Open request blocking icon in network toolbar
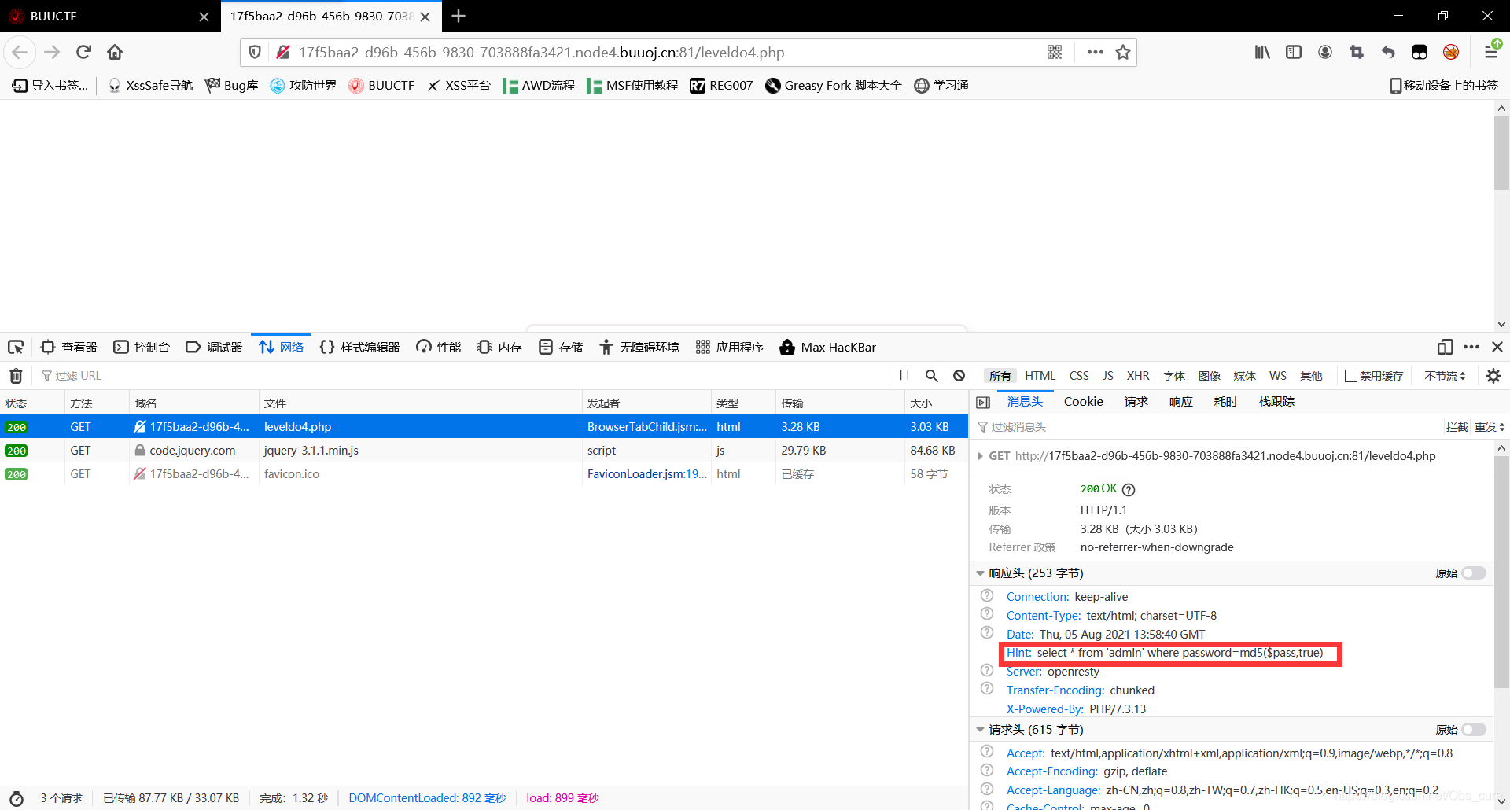 tap(959, 376)
